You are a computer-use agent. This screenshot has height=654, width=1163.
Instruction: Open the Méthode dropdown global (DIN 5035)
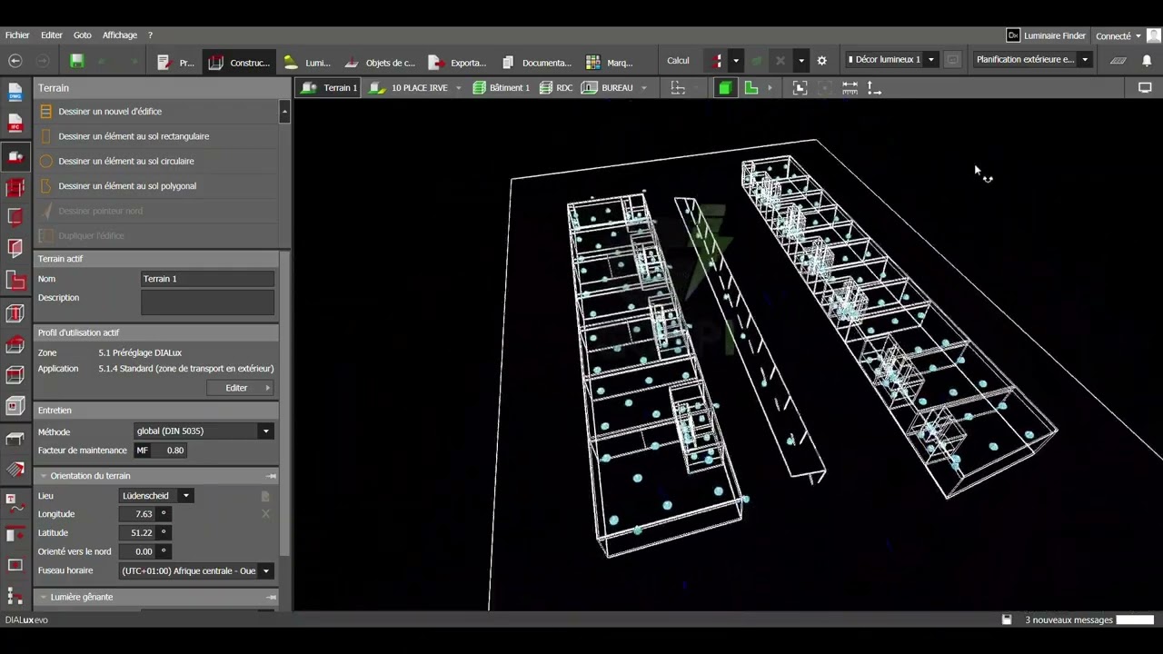point(204,431)
